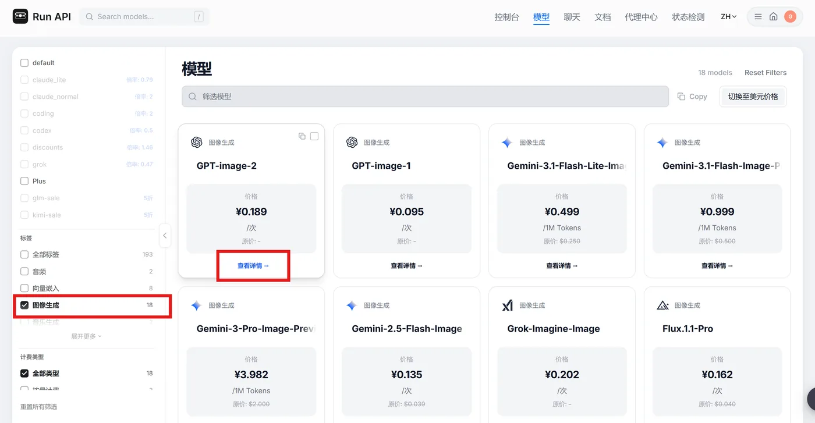Viewport: 815px width, 423px height.
Task: Open the 状态检测 nav item
Action: (x=688, y=17)
